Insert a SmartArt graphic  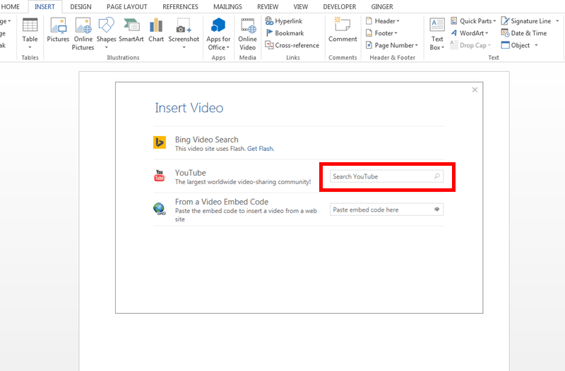click(131, 30)
